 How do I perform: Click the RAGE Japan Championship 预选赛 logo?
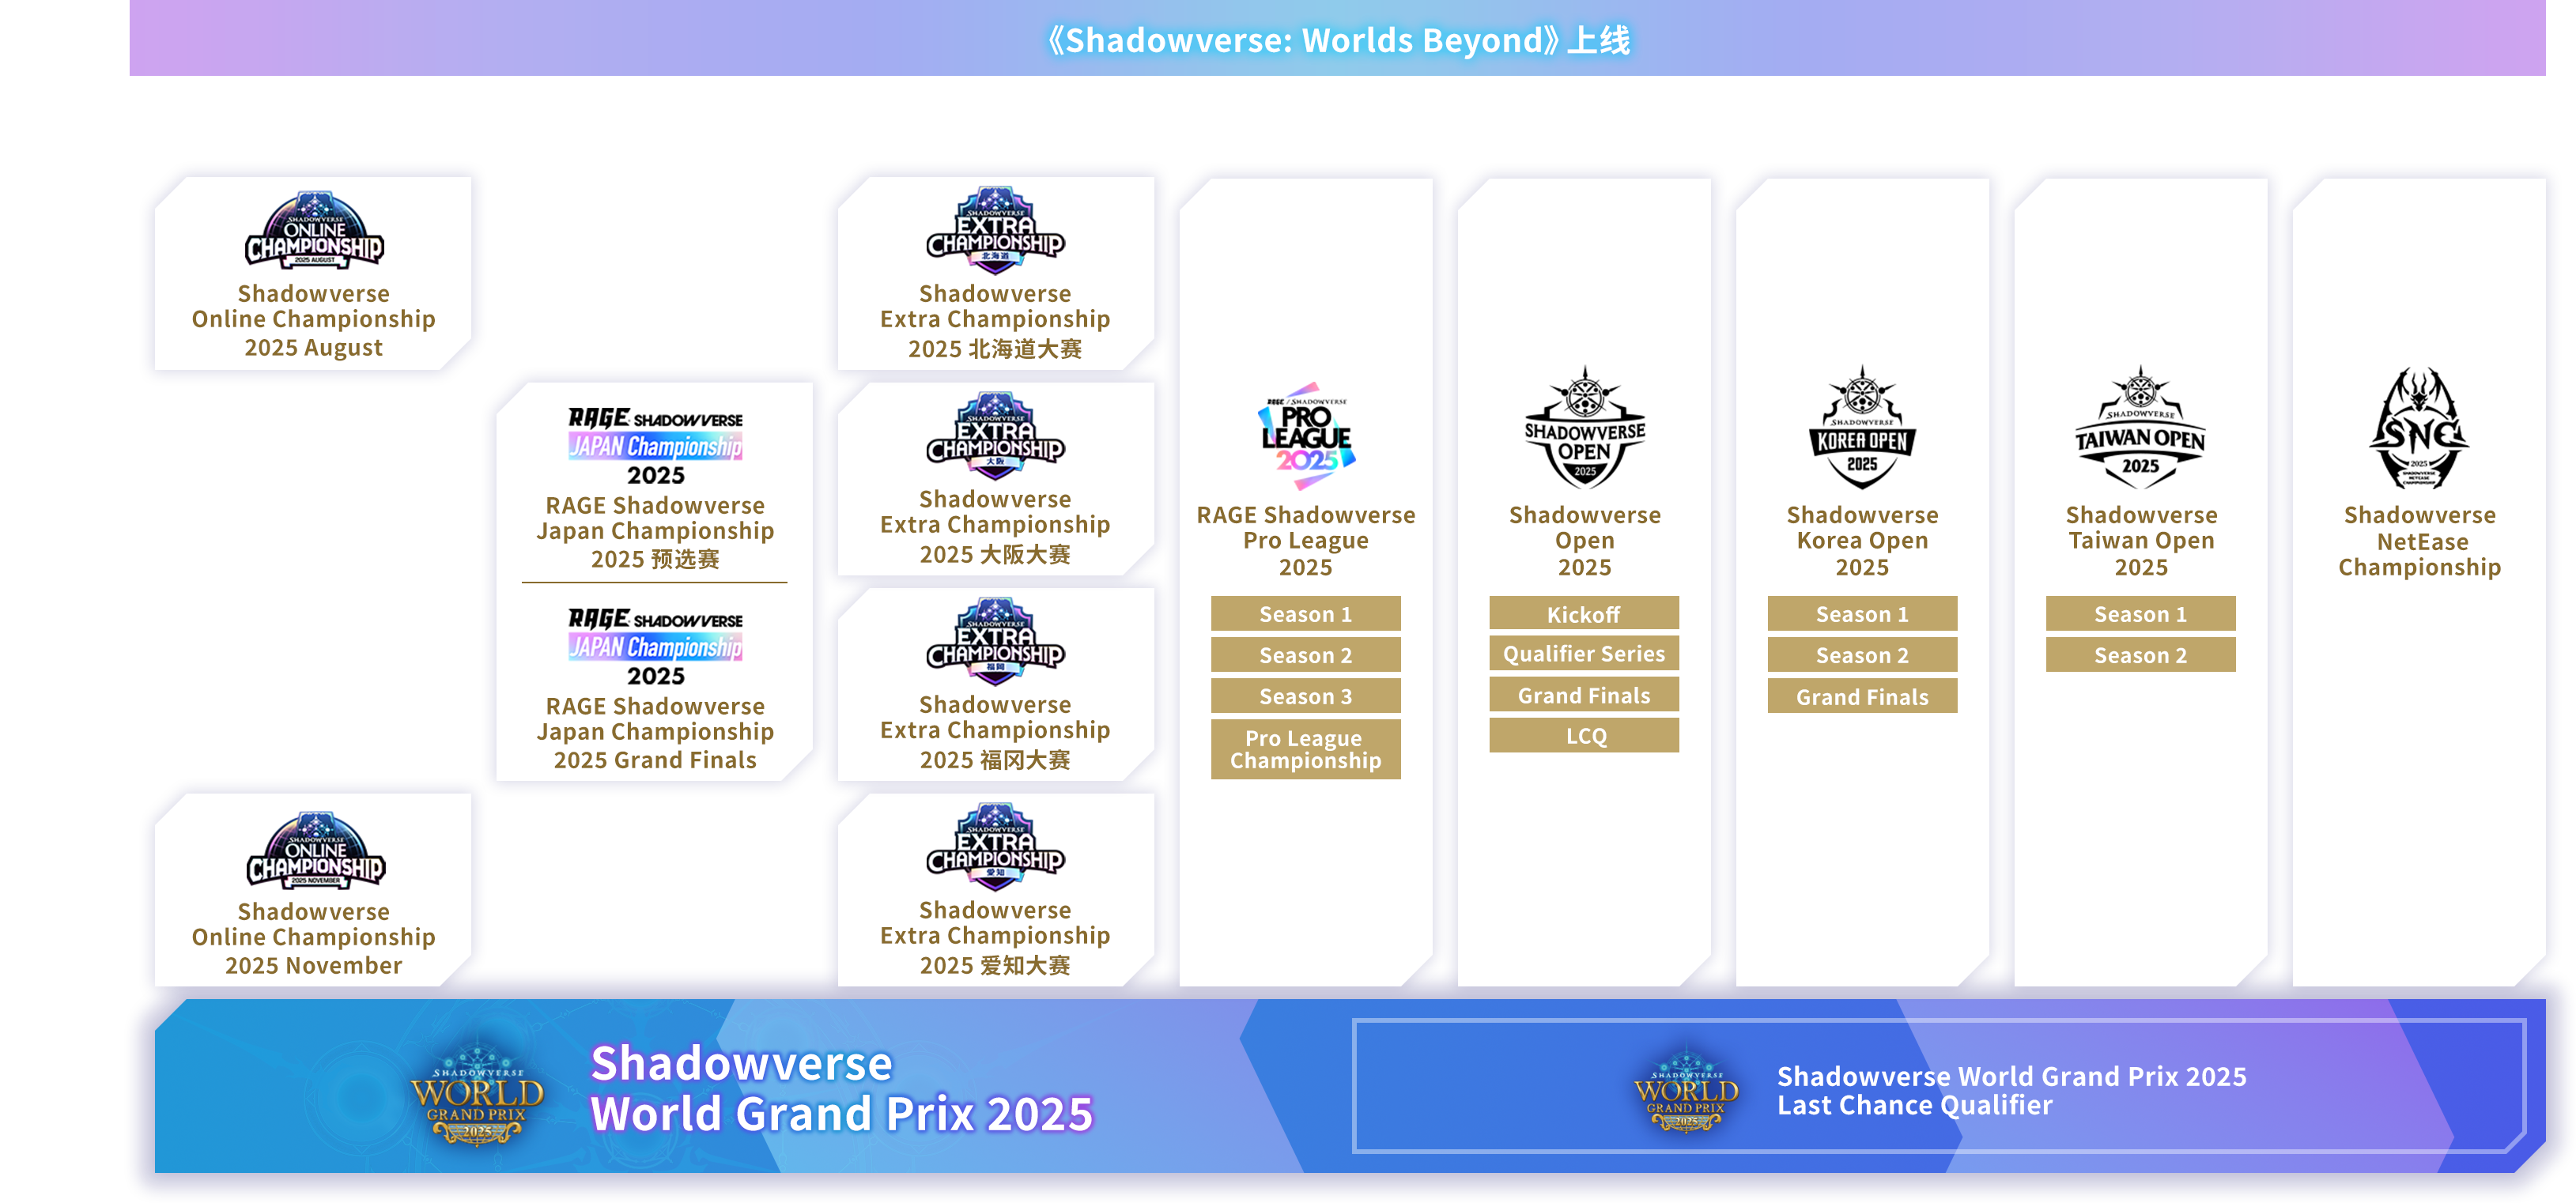pyautogui.click(x=656, y=446)
